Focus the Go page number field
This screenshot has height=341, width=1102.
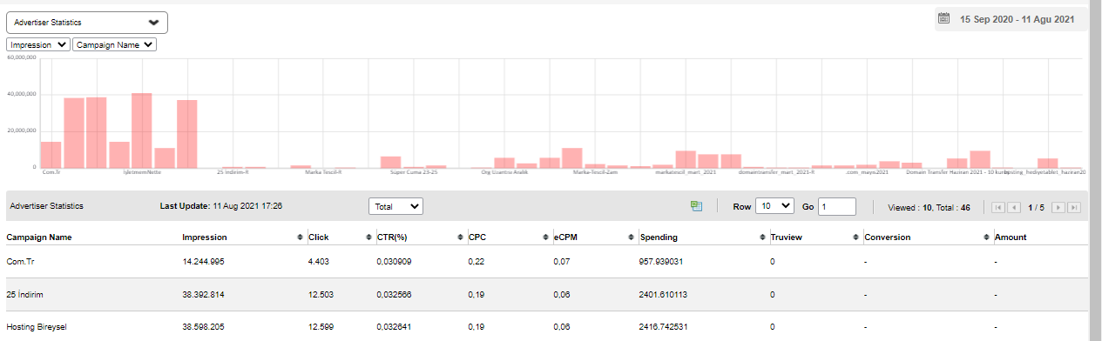click(x=837, y=206)
